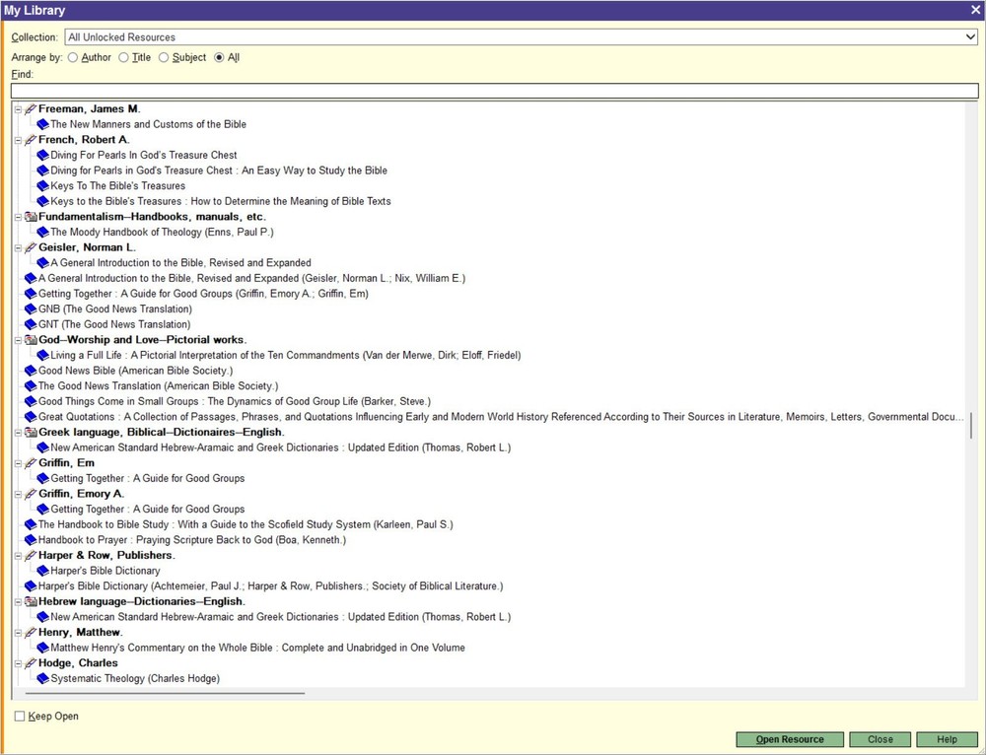Select The Good News Translation (American Bible Society.)
986x755 pixels.
(158, 386)
